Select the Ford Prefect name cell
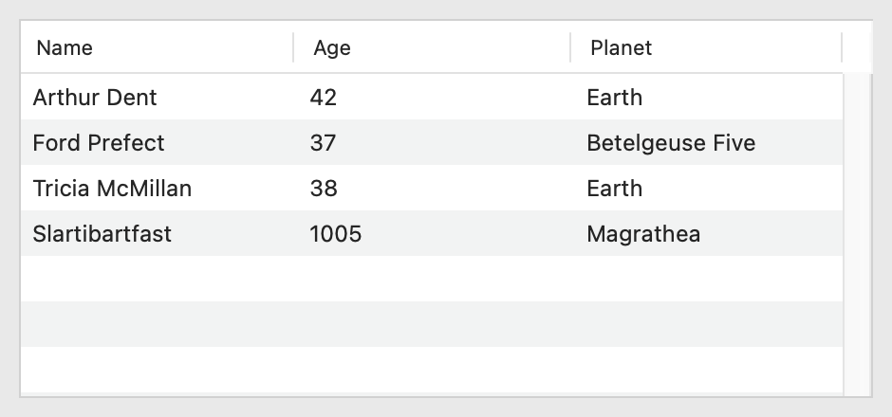This screenshot has width=892, height=417. [x=99, y=143]
